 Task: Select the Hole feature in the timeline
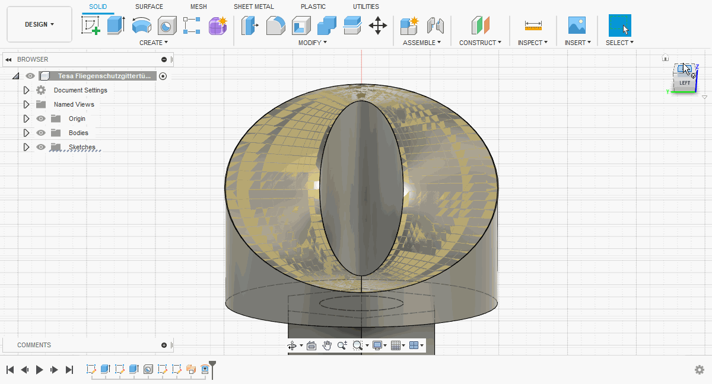coord(148,369)
